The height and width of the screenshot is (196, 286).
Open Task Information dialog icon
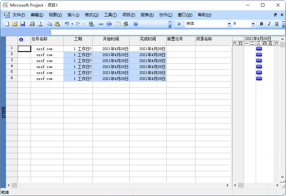point(118,24)
